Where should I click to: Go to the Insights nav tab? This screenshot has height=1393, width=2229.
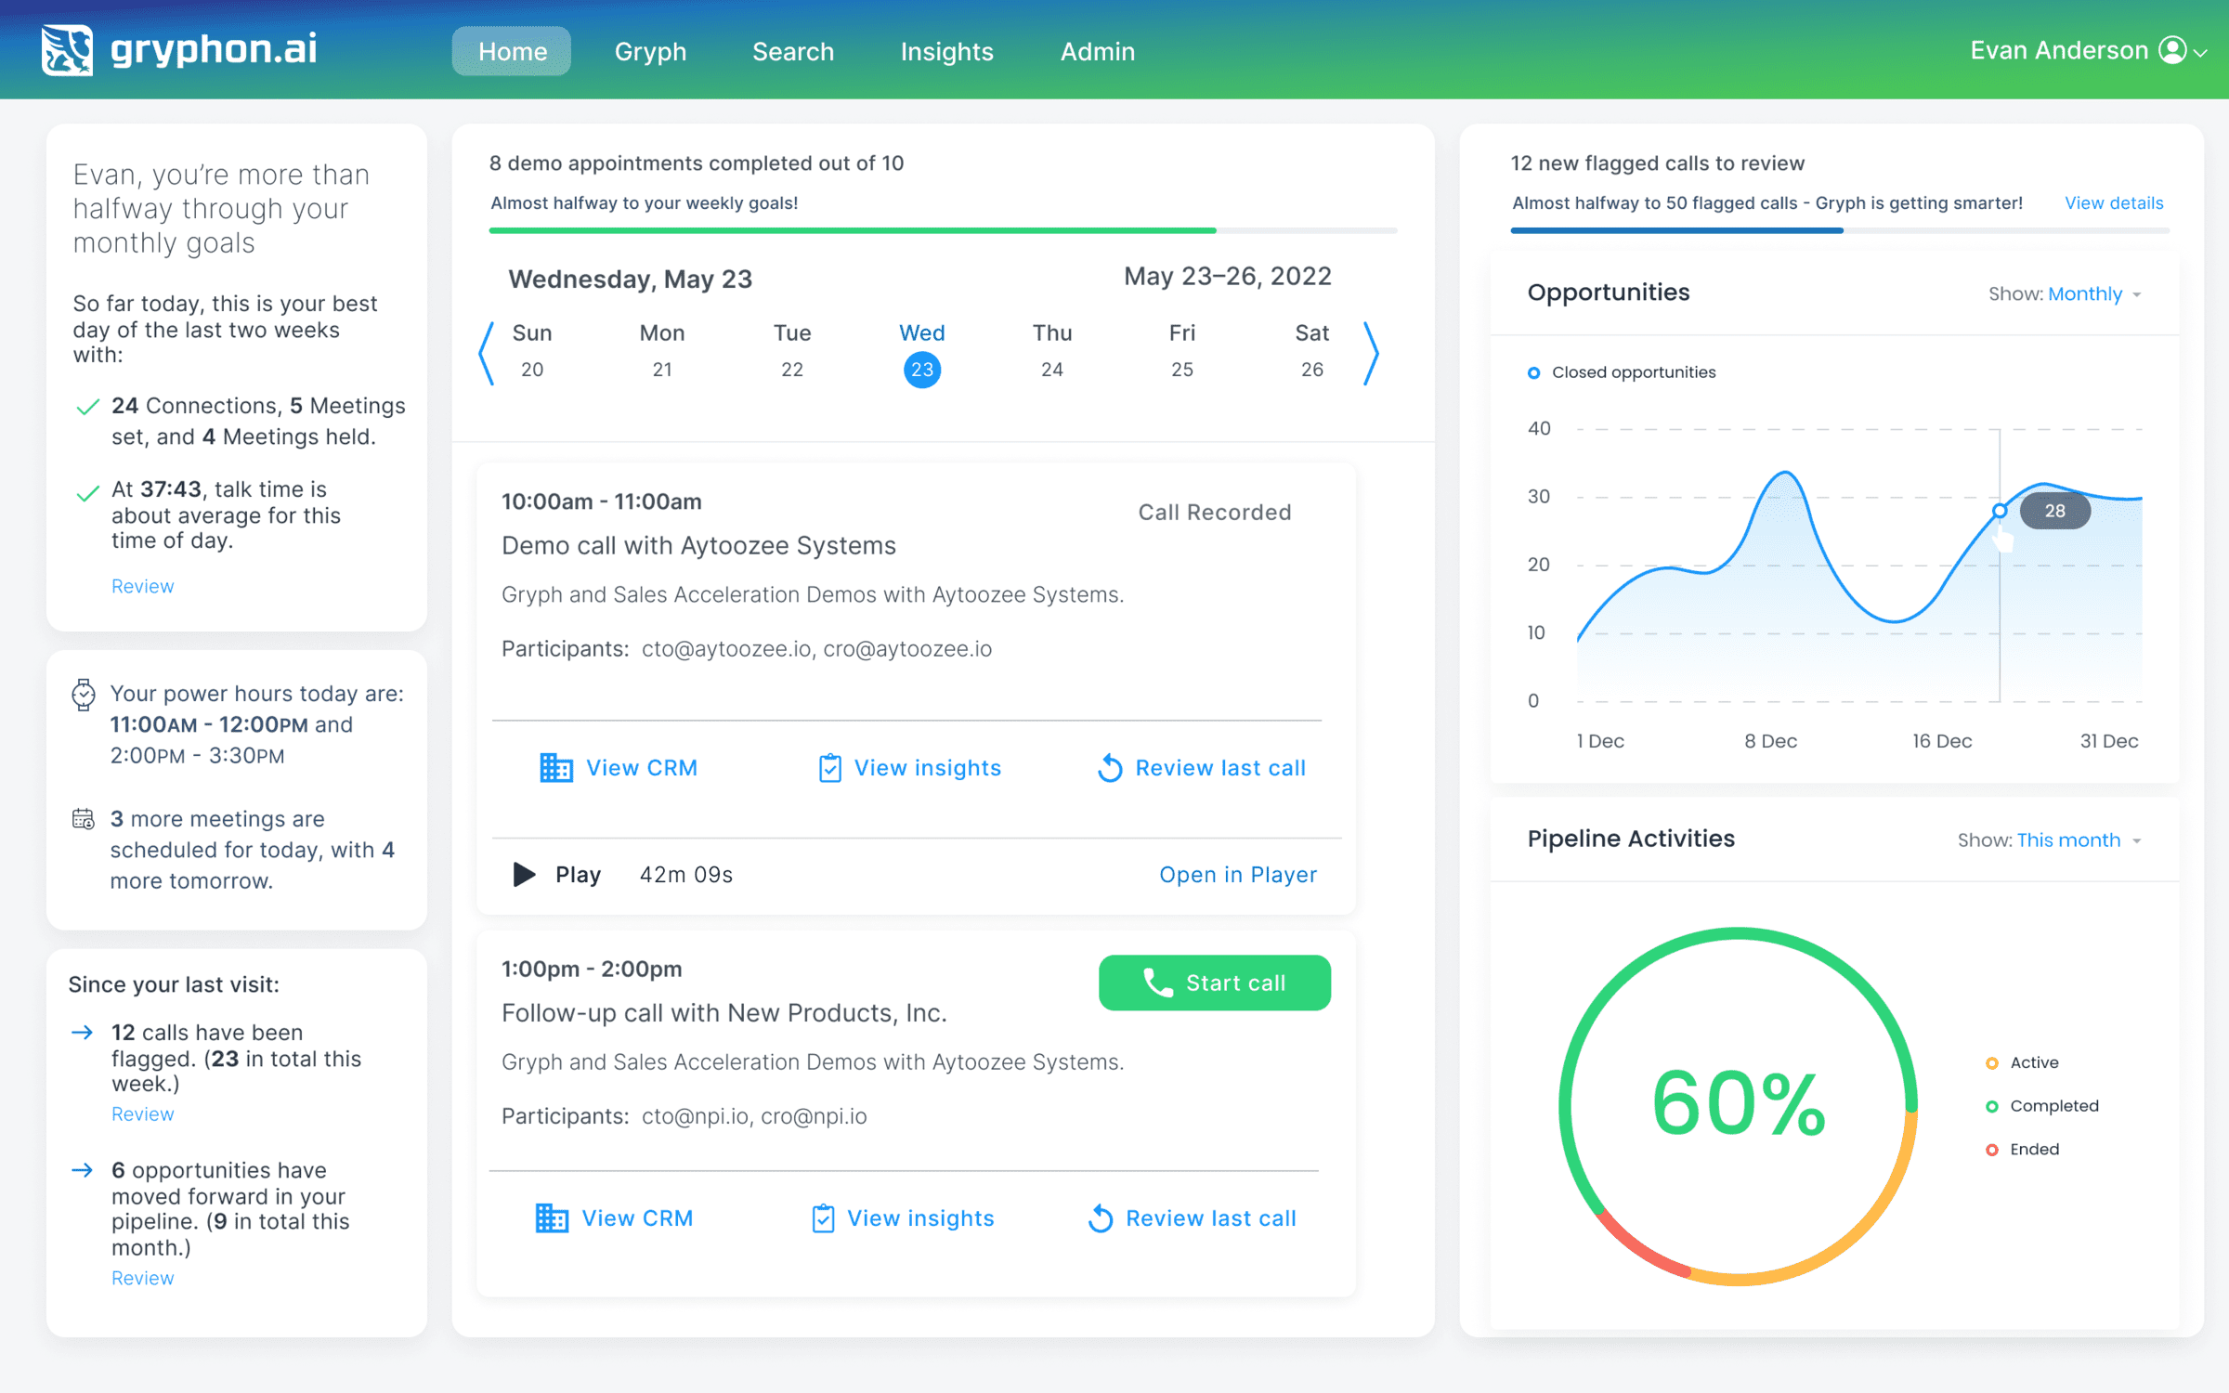(946, 52)
